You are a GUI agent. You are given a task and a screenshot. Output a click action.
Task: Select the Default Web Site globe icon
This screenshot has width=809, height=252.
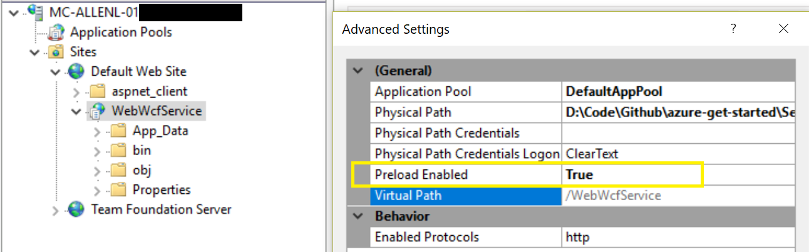point(77,71)
